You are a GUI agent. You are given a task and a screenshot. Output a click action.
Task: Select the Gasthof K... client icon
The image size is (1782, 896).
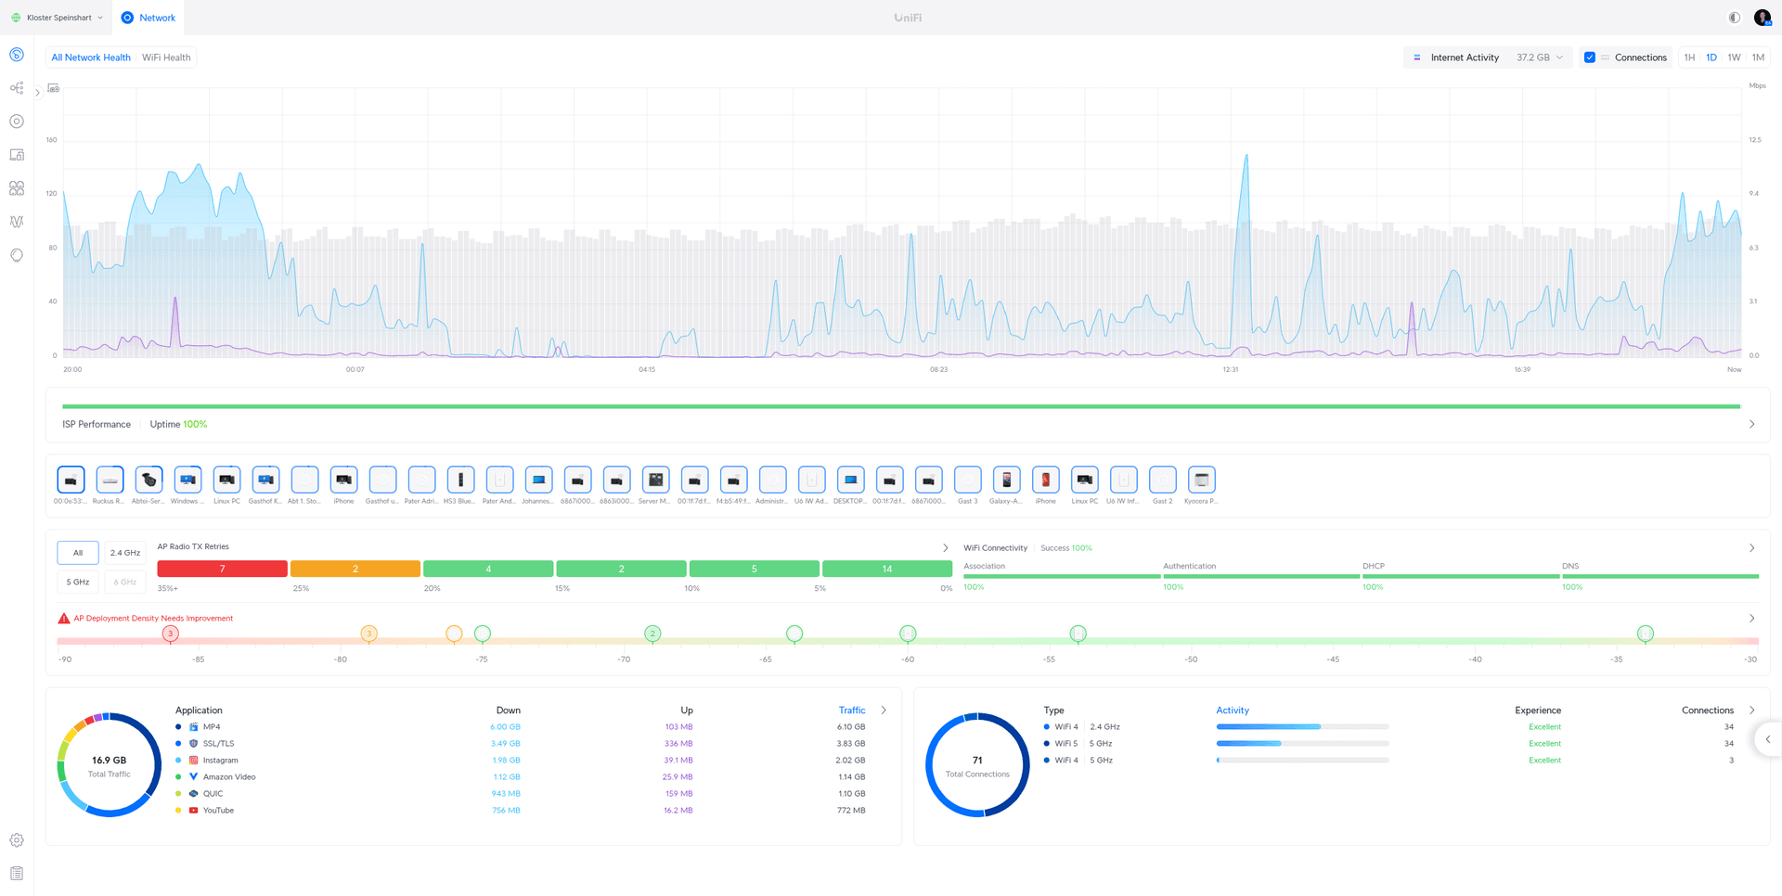click(x=265, y=480)
